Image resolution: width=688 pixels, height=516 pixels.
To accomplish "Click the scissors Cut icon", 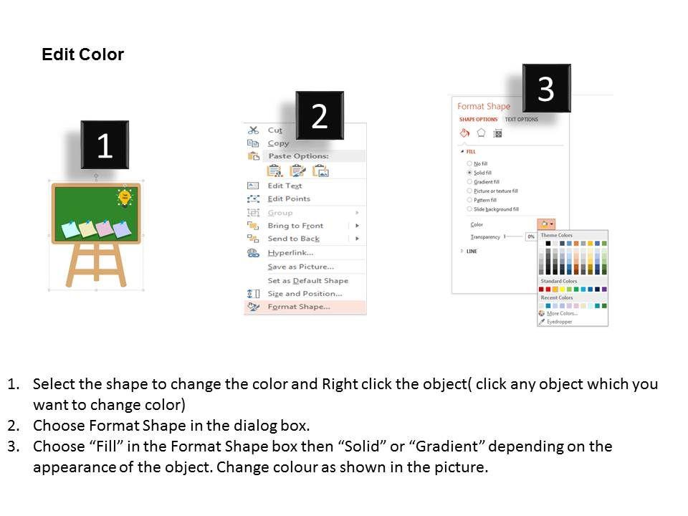I will pyautogui.click(x=253, y=130).
